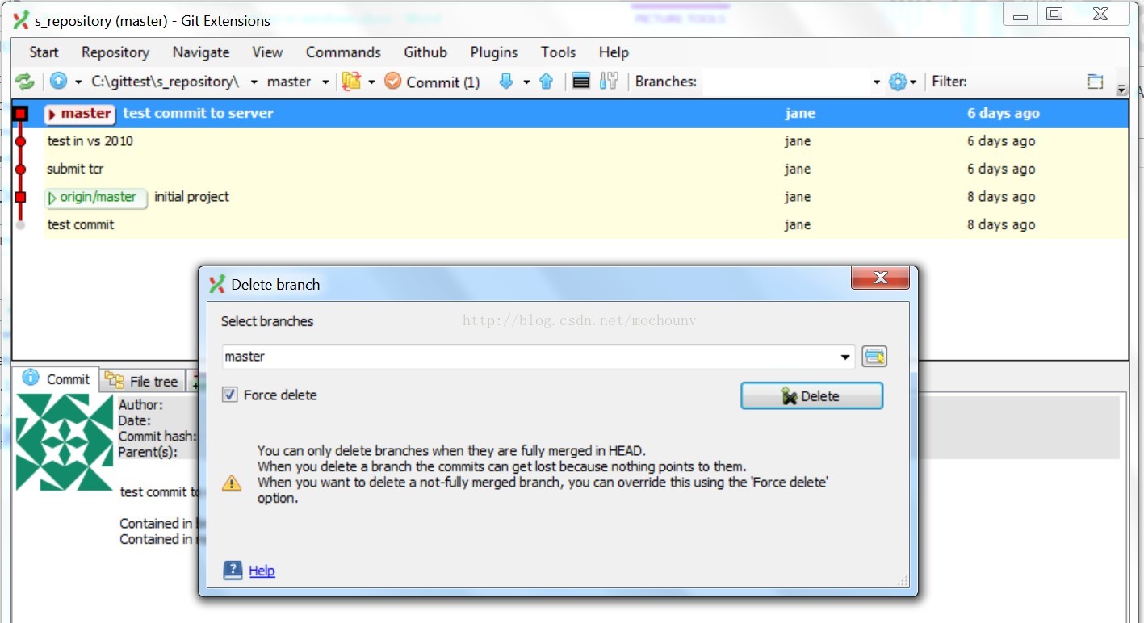Image resolution: width=1144 pixels, height=623 pixels.
Task: Open the settings tools icon in the toolbar
Action: click(x=609, y=81)
